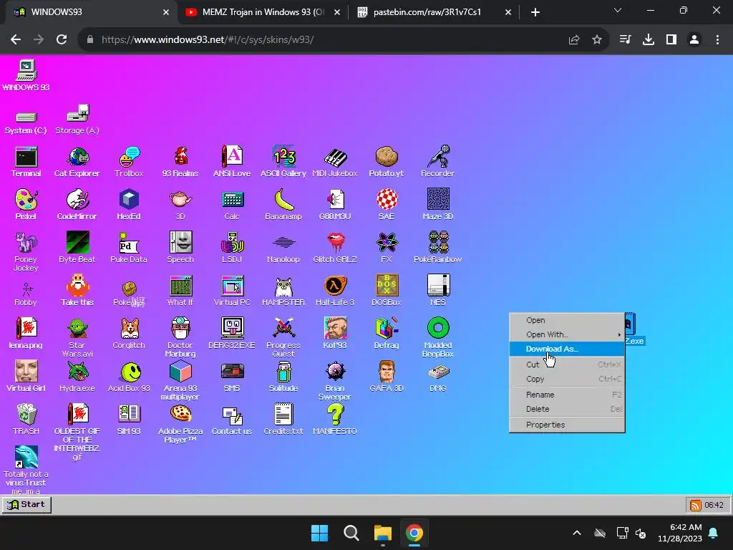Click the address bar URL

coord(208,40)
